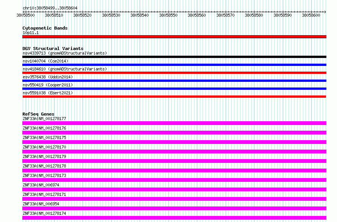Select ruler position 38058500

(25, 15)
